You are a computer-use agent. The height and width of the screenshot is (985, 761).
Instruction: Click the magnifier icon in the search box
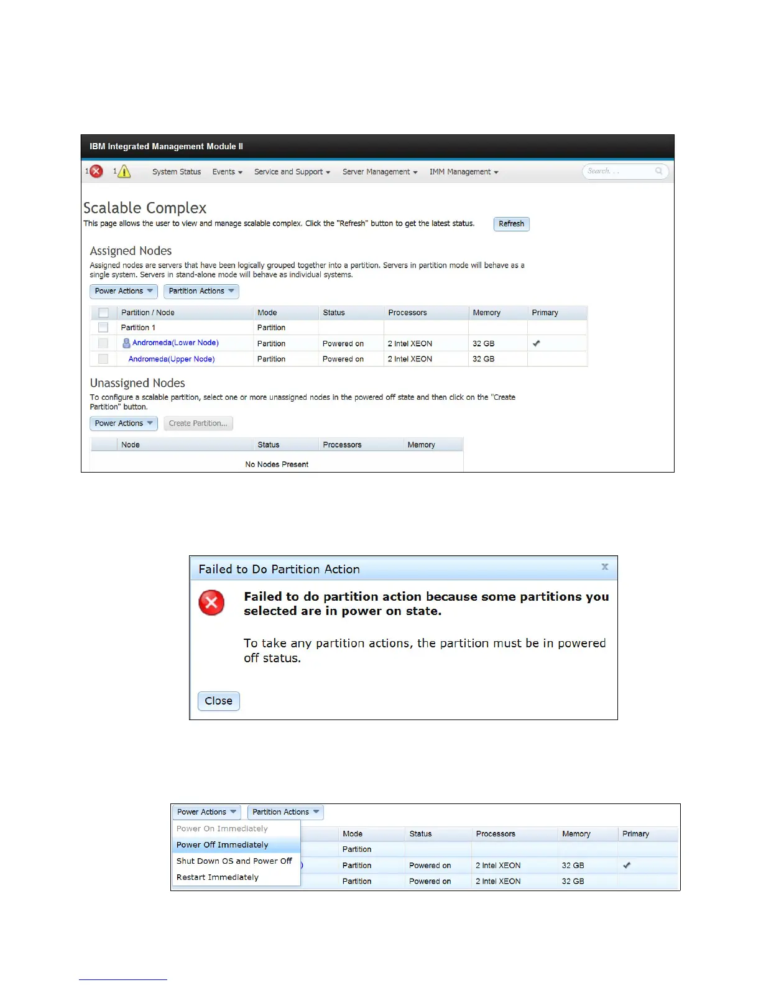coord(658,171)
